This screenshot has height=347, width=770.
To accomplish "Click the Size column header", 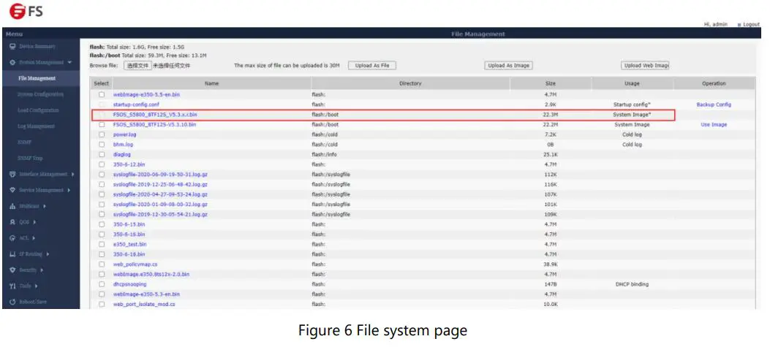I will tap(551, 84).
